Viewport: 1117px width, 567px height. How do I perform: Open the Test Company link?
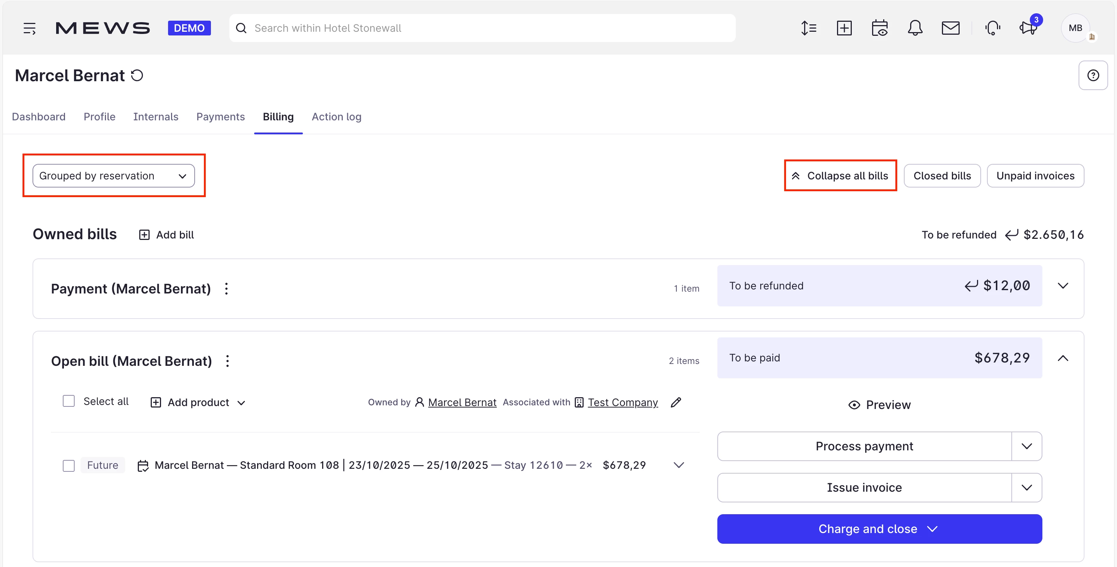[622, 402]
